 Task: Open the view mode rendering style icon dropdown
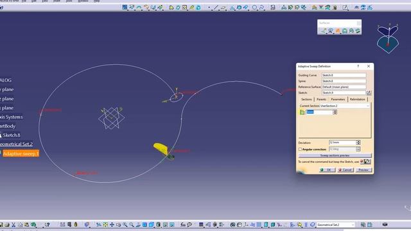click(x=159, y=225)
